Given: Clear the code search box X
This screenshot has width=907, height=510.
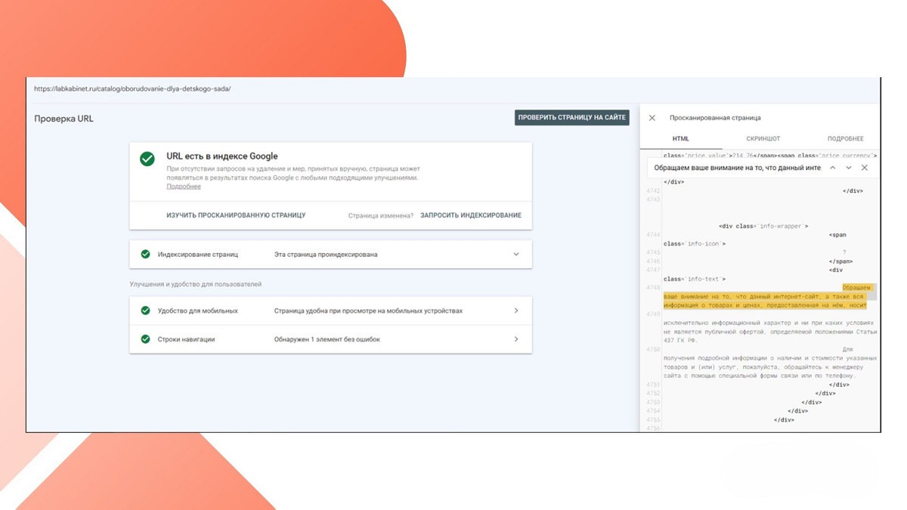Looking at the screenshot, I should [x=865, y=168].
